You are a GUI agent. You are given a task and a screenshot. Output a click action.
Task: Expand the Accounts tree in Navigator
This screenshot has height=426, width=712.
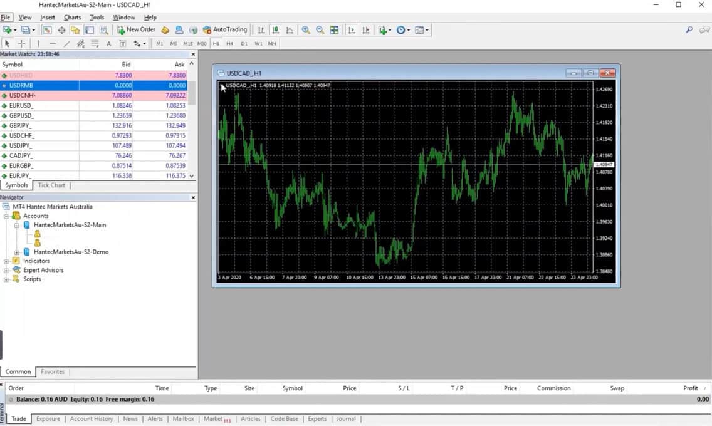pos(8,216)
